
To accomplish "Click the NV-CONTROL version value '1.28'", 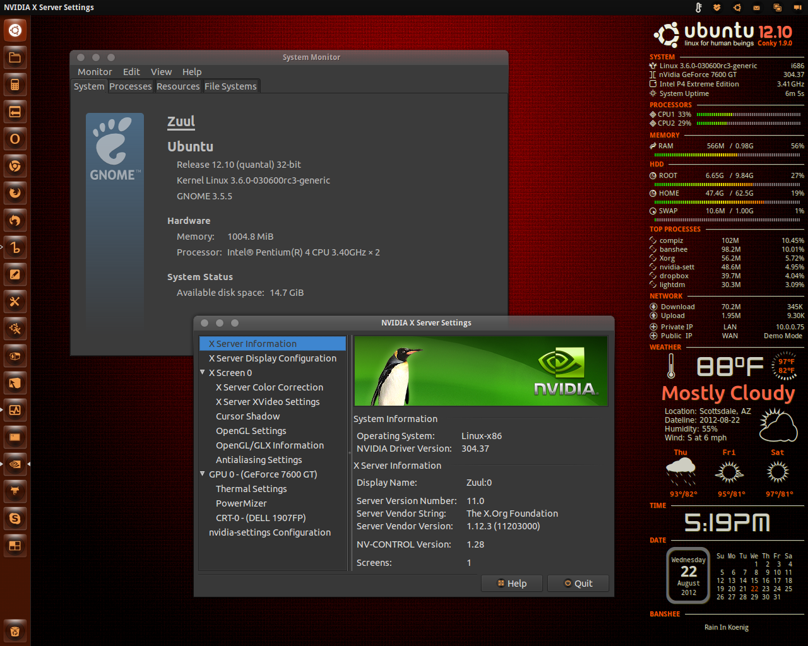I will 475,544.
